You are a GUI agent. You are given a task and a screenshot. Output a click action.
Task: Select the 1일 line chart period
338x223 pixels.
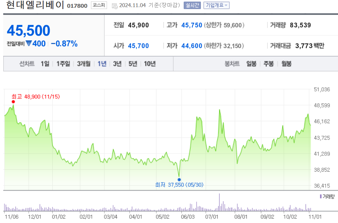(45, 64)
